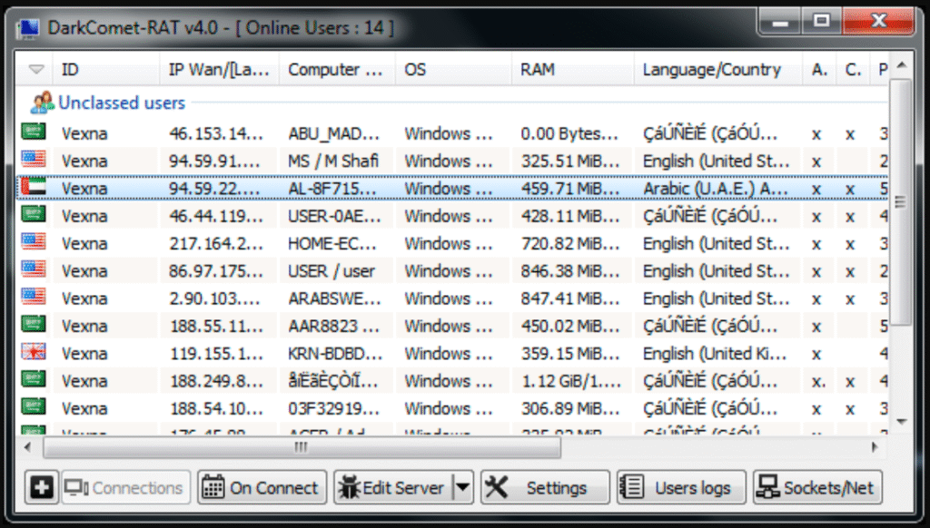Viewport: 930px width, 528px height.
Task: Click the Sockets/Net button
Action: point(817,487)
